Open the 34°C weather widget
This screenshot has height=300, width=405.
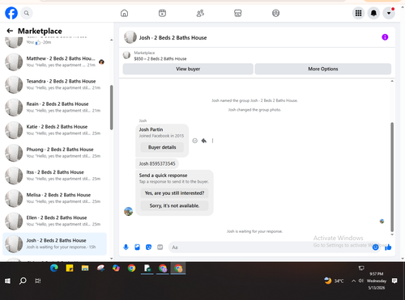(334, 281)
